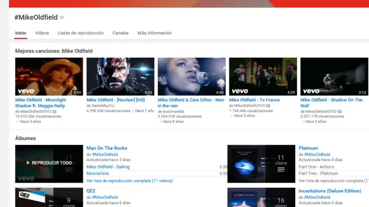Play the Nuclear HD video thumbnail

click(x=120, y=77)
